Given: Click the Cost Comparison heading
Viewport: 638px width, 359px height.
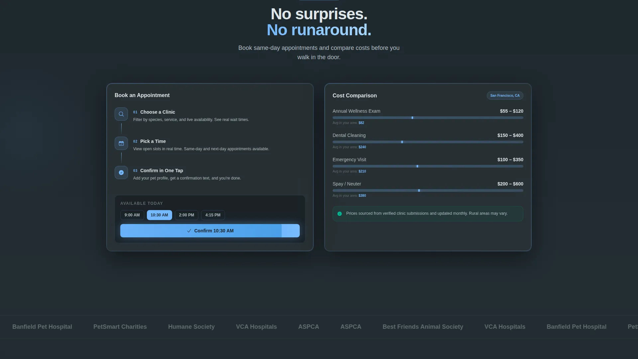Looking at the screenshot, I should coord(355,96).
